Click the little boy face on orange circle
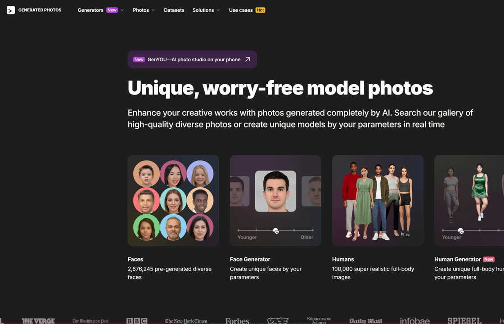The image size is (504, 324). (146, 174)
